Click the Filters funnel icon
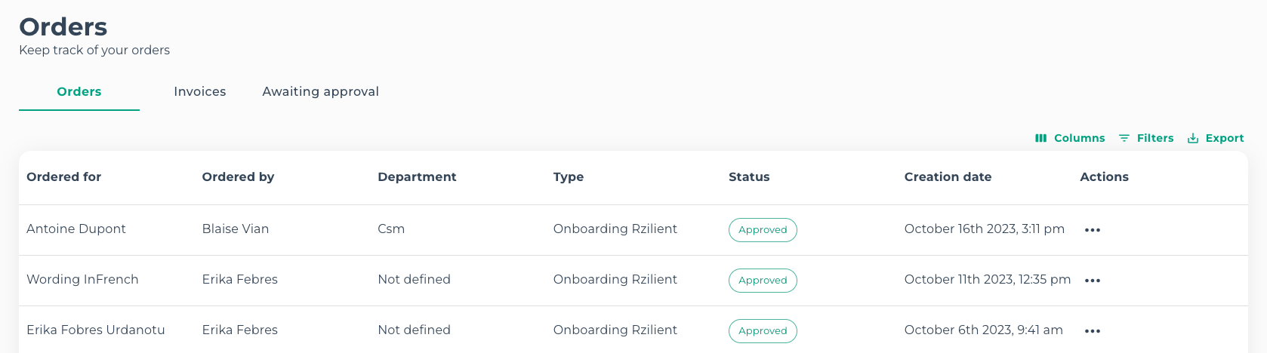This screenshot has width=1267, height=353. pyautogui.click(x=1124, y=138)
